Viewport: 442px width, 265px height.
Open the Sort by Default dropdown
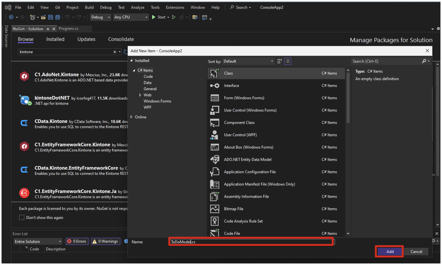(x=248, y=61)
